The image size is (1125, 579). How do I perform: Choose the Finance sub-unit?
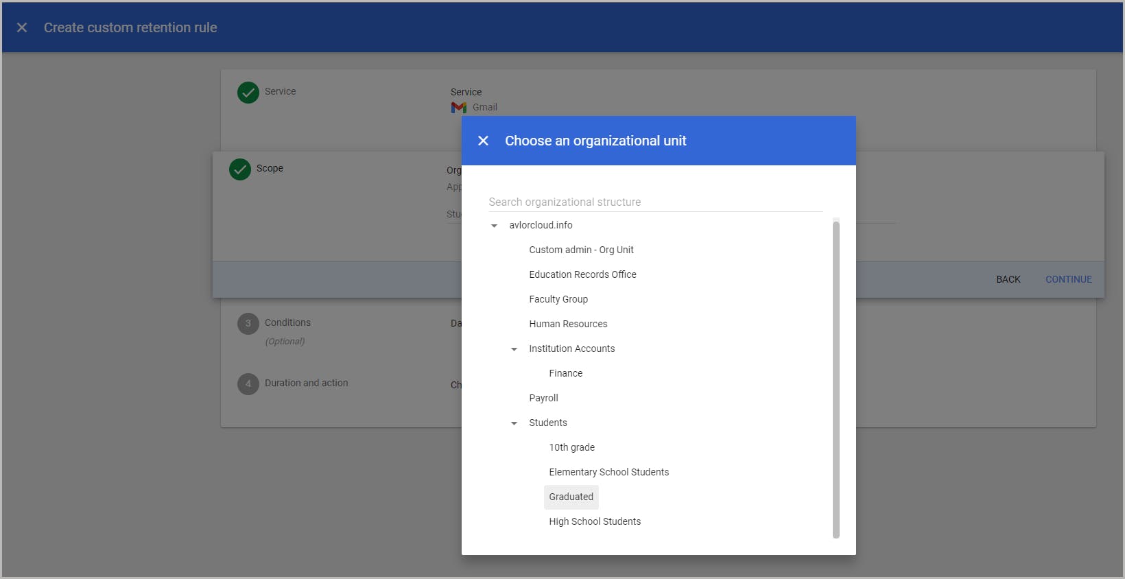565,373
